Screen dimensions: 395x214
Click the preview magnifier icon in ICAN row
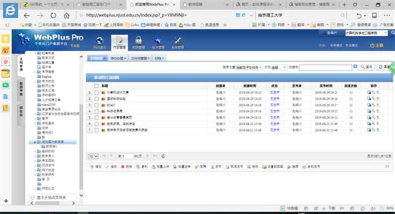374,105
